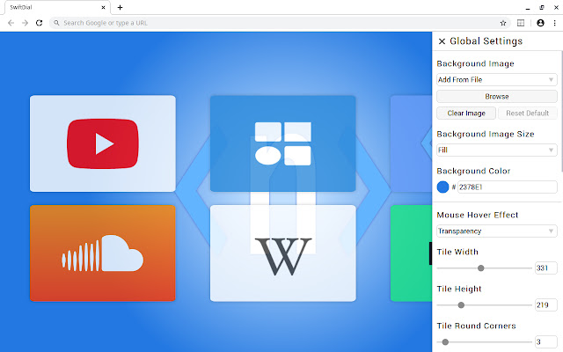Click the Background Image heading
563x352 pixels.
pos(475,63)
